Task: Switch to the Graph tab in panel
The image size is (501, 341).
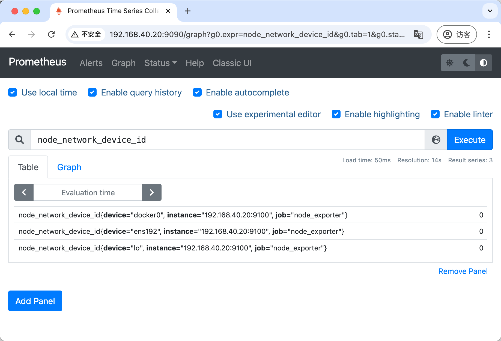Action: click(69, 167)
